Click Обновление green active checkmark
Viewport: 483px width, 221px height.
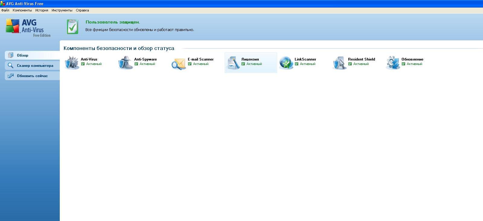403,64
